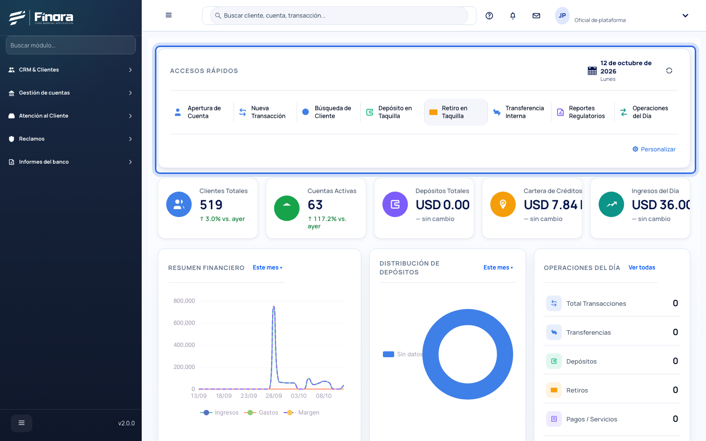Toggle the sidebar collapse button at bottom left
Viewport: 706px width, 441px height.
(22, 423)
